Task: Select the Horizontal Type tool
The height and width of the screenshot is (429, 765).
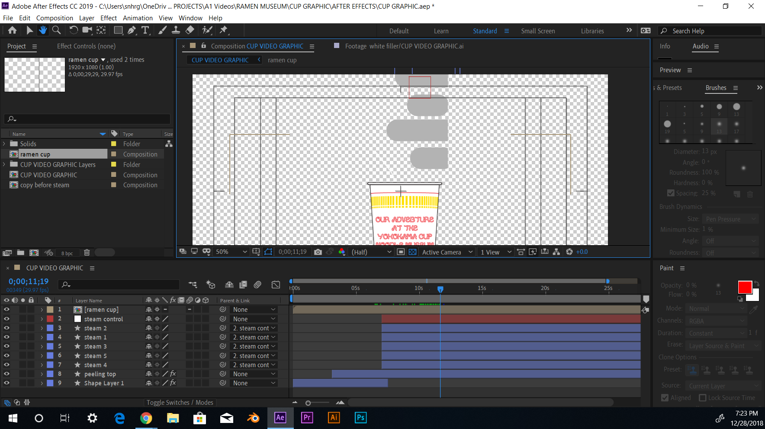Action: pos(145,30)
